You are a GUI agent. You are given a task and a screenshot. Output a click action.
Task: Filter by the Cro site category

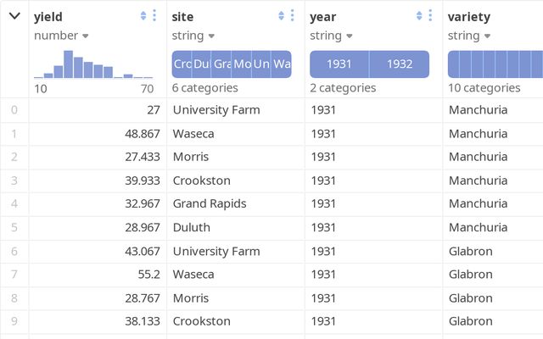click(x=182, y=64)
